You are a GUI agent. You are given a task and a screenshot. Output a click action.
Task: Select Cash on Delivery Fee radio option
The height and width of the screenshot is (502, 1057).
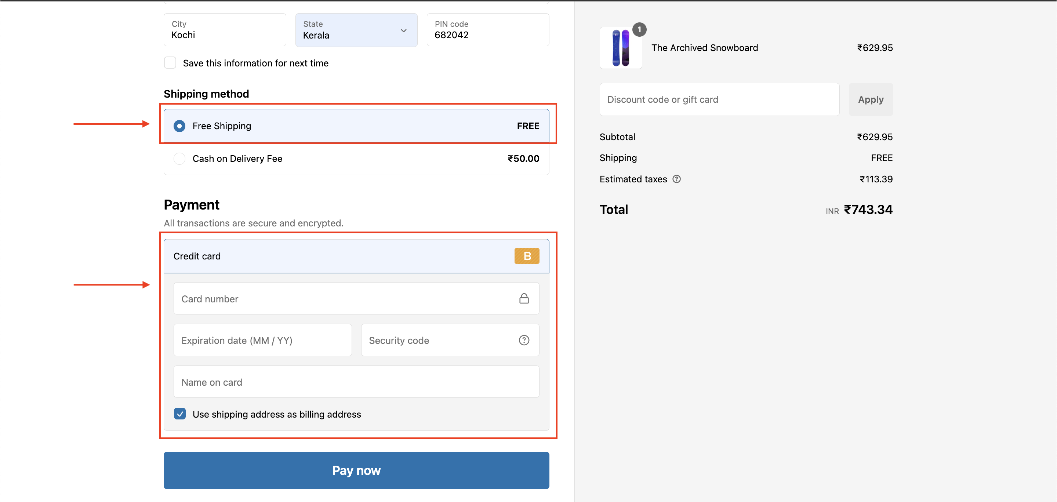(x=179, y=159)
